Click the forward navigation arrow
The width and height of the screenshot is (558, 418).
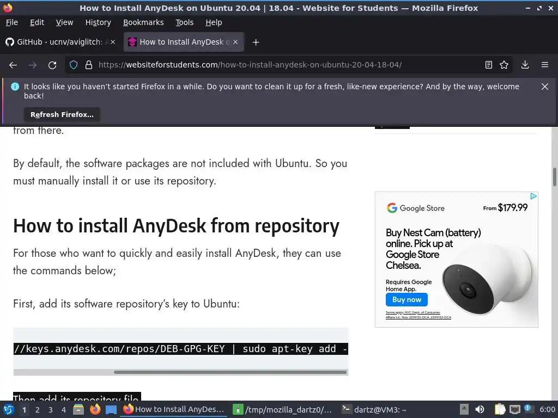[33, 65]
